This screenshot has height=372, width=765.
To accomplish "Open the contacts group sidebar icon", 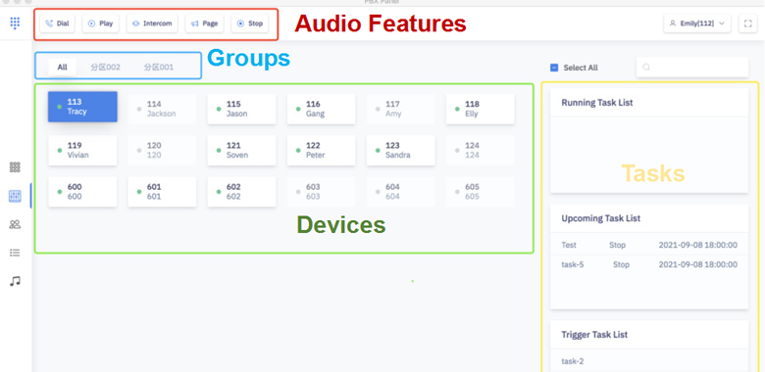I will [15, 224].
